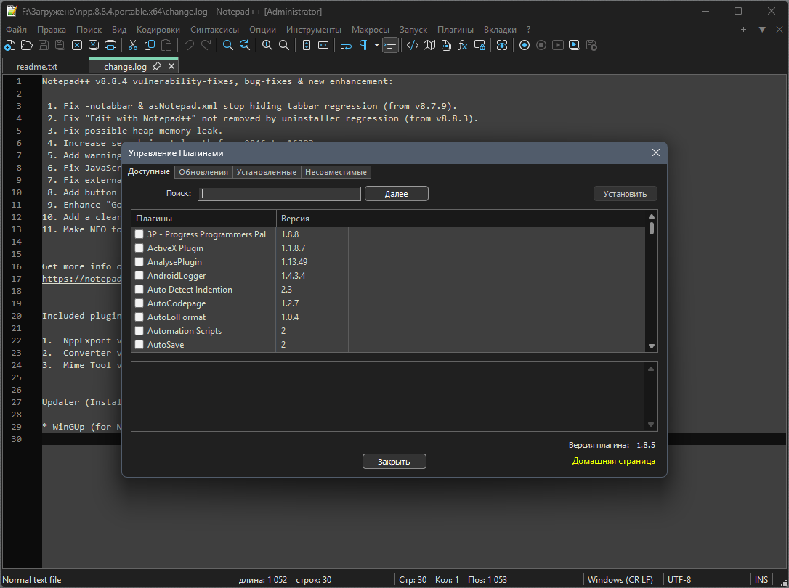The image size is (789, 588).
Task: Toggle the Word Wrap icon
Action: (x=347, y=45)
